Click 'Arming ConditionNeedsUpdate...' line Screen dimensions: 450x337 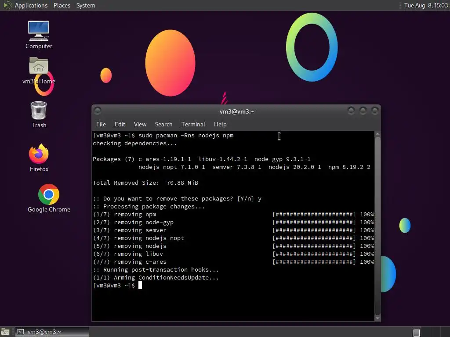point(156,278)
